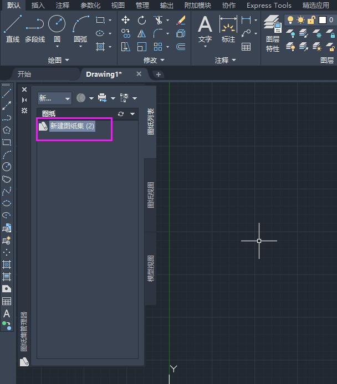Expand the 绘图 panel flyout
337x384 pixels.
pos(59,60)
